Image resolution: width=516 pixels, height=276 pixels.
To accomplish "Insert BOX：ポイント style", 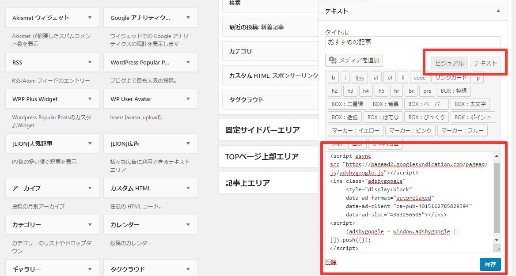I will point(473,117).
